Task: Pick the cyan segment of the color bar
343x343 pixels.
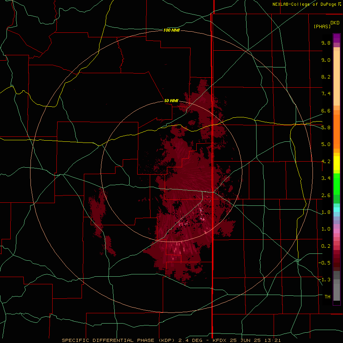Action: point(337,210)
